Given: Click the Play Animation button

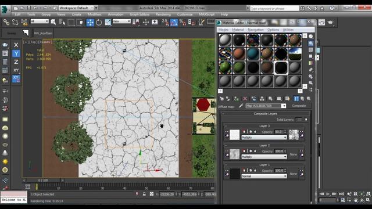Looking at the screenshot, I should (328, 194).
